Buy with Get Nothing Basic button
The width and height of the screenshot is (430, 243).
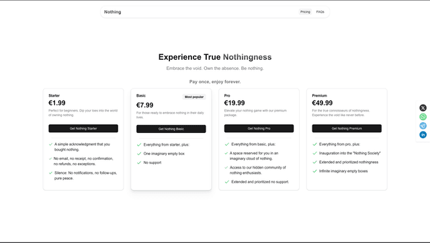[x=171, y=129]
